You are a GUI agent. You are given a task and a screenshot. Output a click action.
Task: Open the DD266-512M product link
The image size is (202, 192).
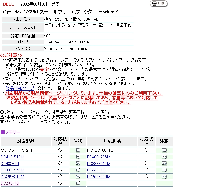[x=12, y=177]
